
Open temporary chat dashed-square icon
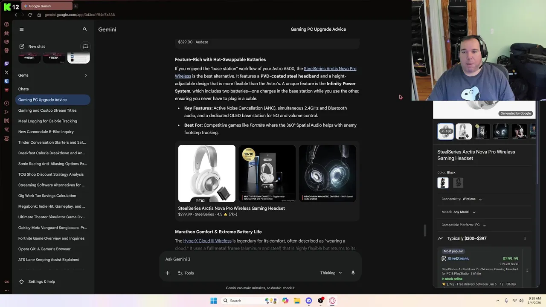click(85, 46)
